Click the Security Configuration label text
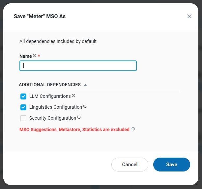This screenshot has width=202, height=189. tap(53, 118)
